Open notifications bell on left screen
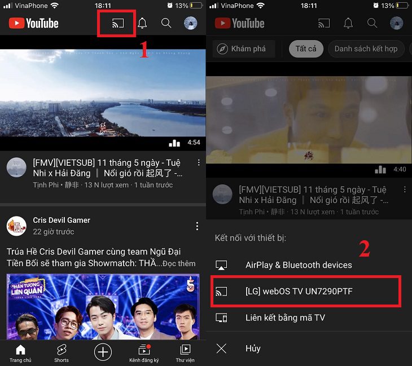This screenshot has width=412, height=366. point(142,23)
